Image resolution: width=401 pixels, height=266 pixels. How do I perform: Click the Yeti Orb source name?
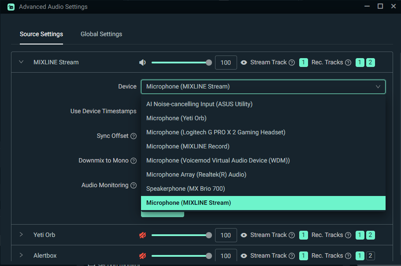click(x=44, y=235)
